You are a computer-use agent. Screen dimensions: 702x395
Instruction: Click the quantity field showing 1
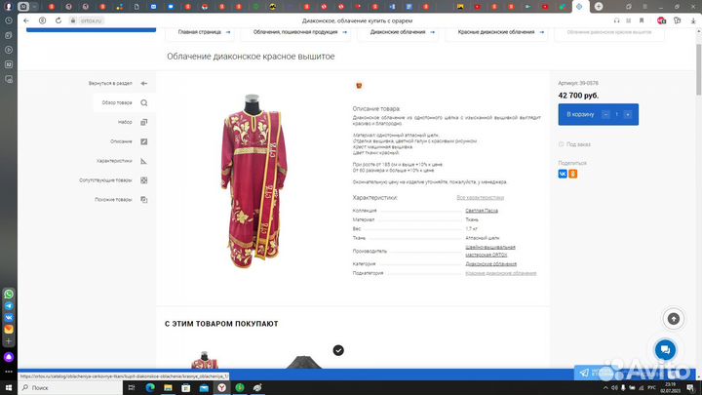(616, 115)
